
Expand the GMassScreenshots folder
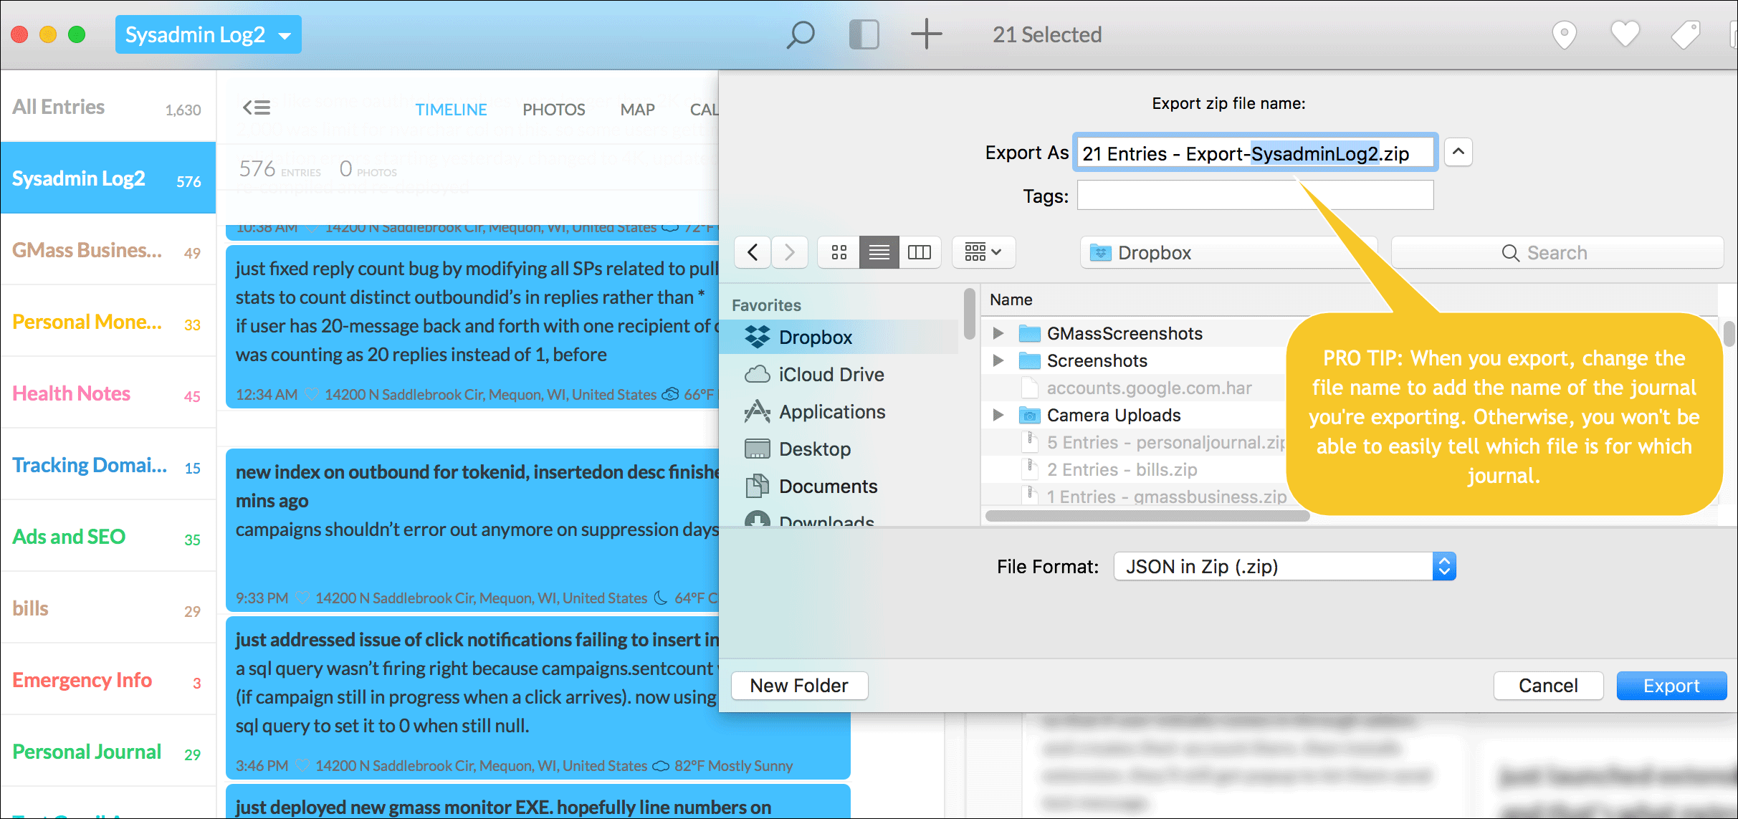pyautogui.click(x=998, y=333)
